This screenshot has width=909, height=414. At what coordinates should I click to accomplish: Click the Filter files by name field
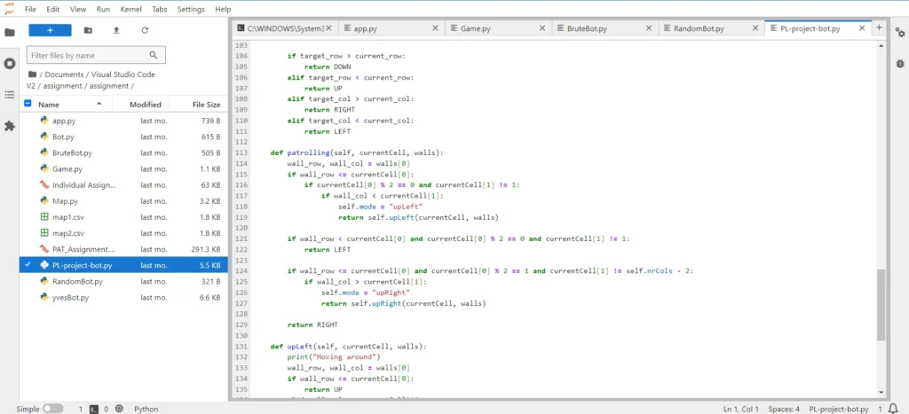click(x=96, y=55)
